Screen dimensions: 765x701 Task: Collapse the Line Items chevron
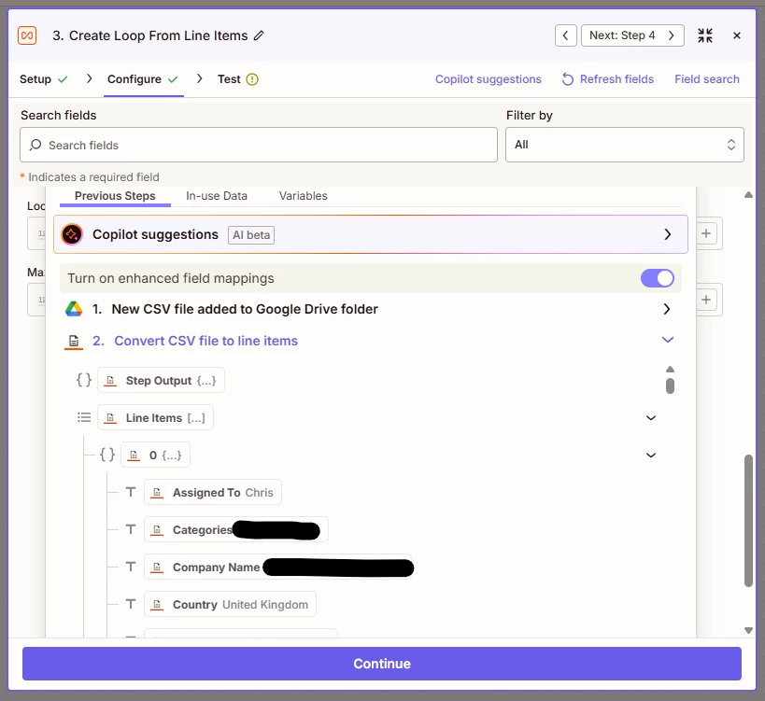coord(650,418)
